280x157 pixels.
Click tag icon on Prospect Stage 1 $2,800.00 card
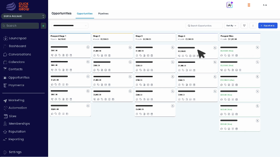click(56, 114)
